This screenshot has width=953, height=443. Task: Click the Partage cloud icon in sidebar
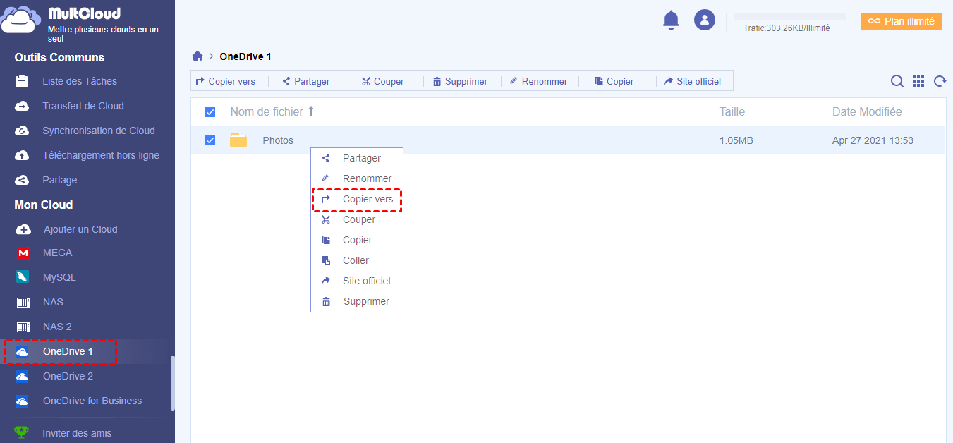point(22,180)
